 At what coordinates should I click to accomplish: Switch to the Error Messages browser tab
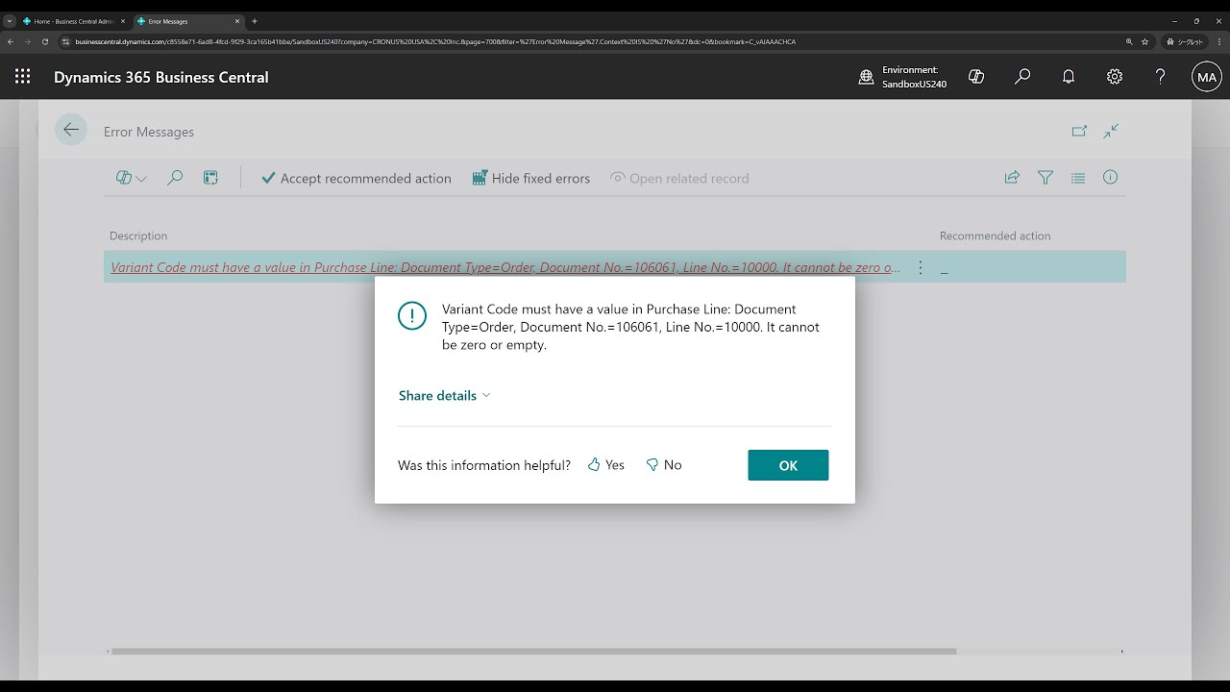(188, 21)
